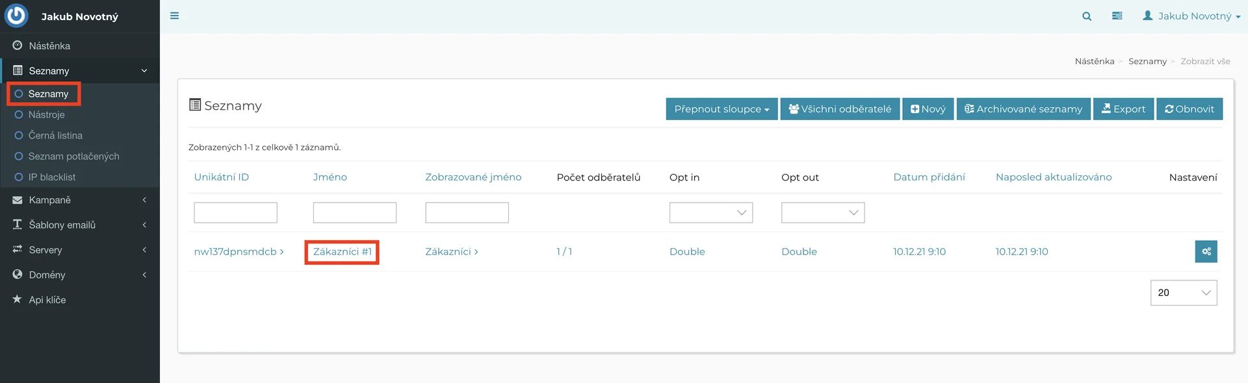The width and height of the screenshot is (1248, 383).
Task: Expand the Servery sidebar menu
Action: point(45,250)
